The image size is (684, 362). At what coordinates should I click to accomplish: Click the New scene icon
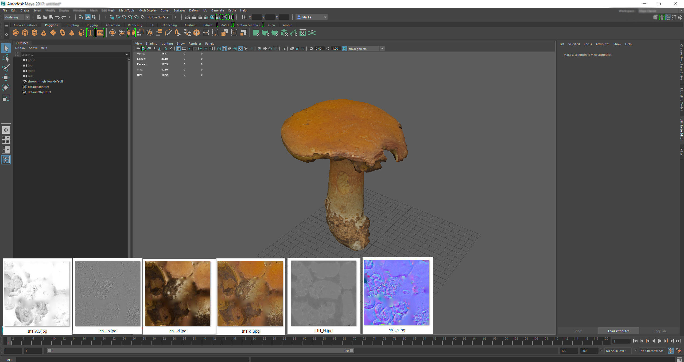coord(39,17)
